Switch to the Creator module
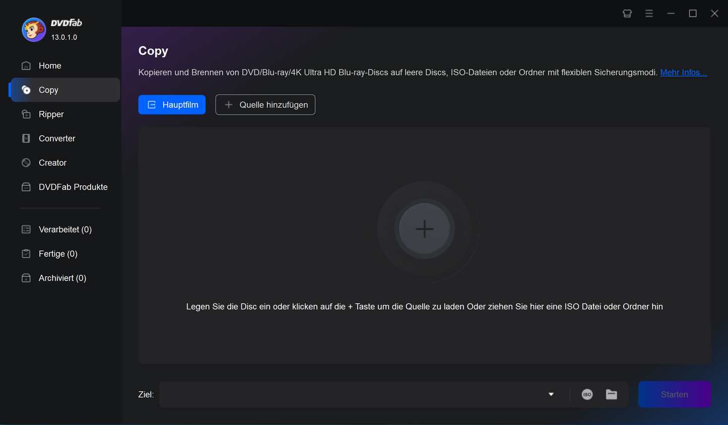Screen dimensions: 728x425 pos(52,163)
